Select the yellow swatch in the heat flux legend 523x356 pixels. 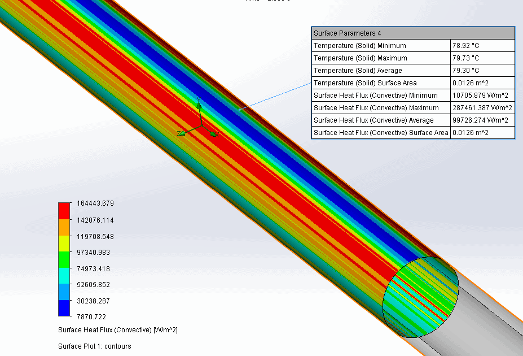pyautogui.click(x=64, y=244)
